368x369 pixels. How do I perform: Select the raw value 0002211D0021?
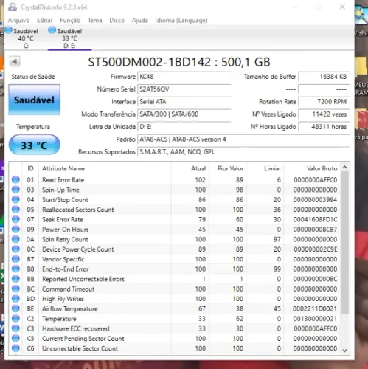coord(315,308)
